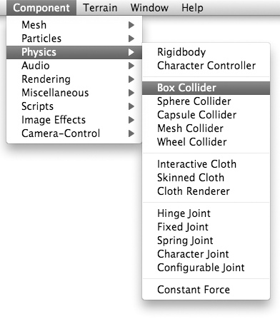
Task: Open the Image Effects submenu
Action: (x=74, y=120)
